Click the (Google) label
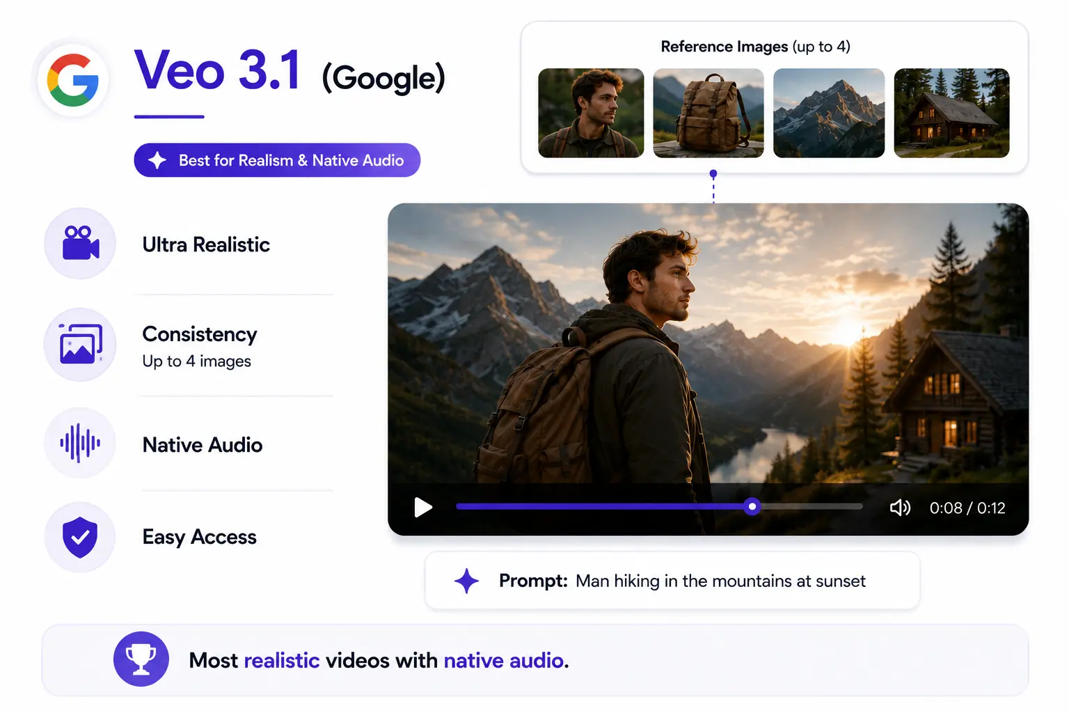This screenshot has width=1069, height=713. pyautogui.click(x=383, y=78)
